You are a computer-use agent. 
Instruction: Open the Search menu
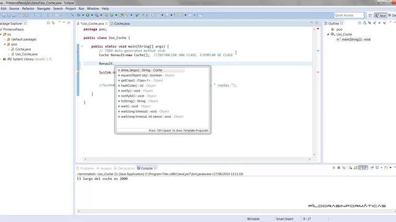click(58, 9)
